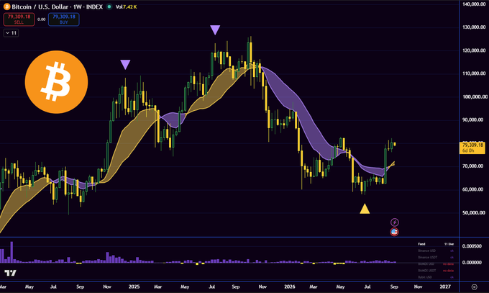Click the 140,000.00 price axis label
This screenshot has height=293, width=489.
click(474, 4)
